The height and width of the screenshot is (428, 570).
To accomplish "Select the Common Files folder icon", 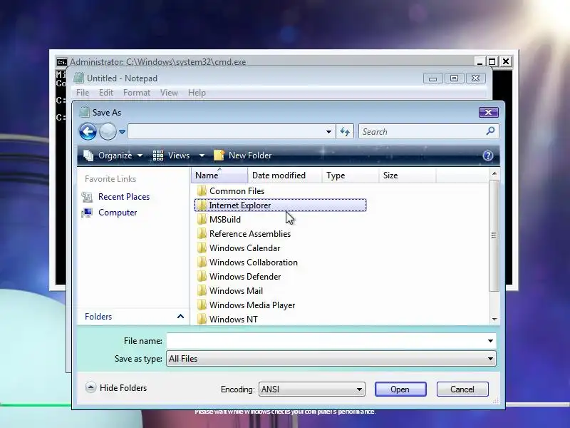I will [202, 190].
